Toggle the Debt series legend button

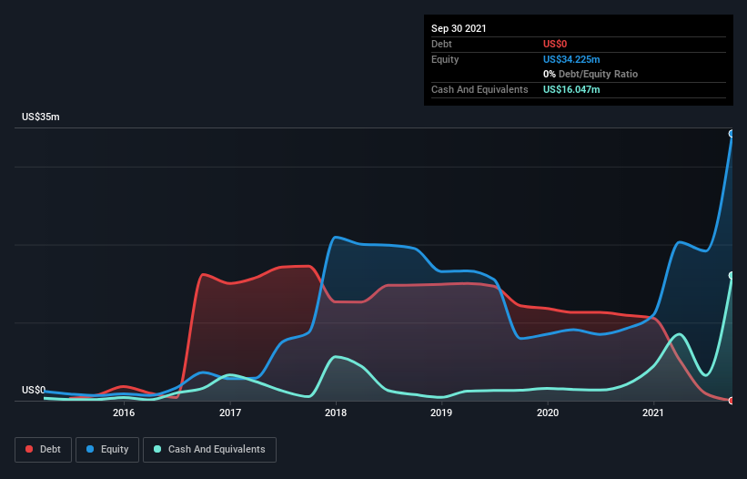coord(43,450)
